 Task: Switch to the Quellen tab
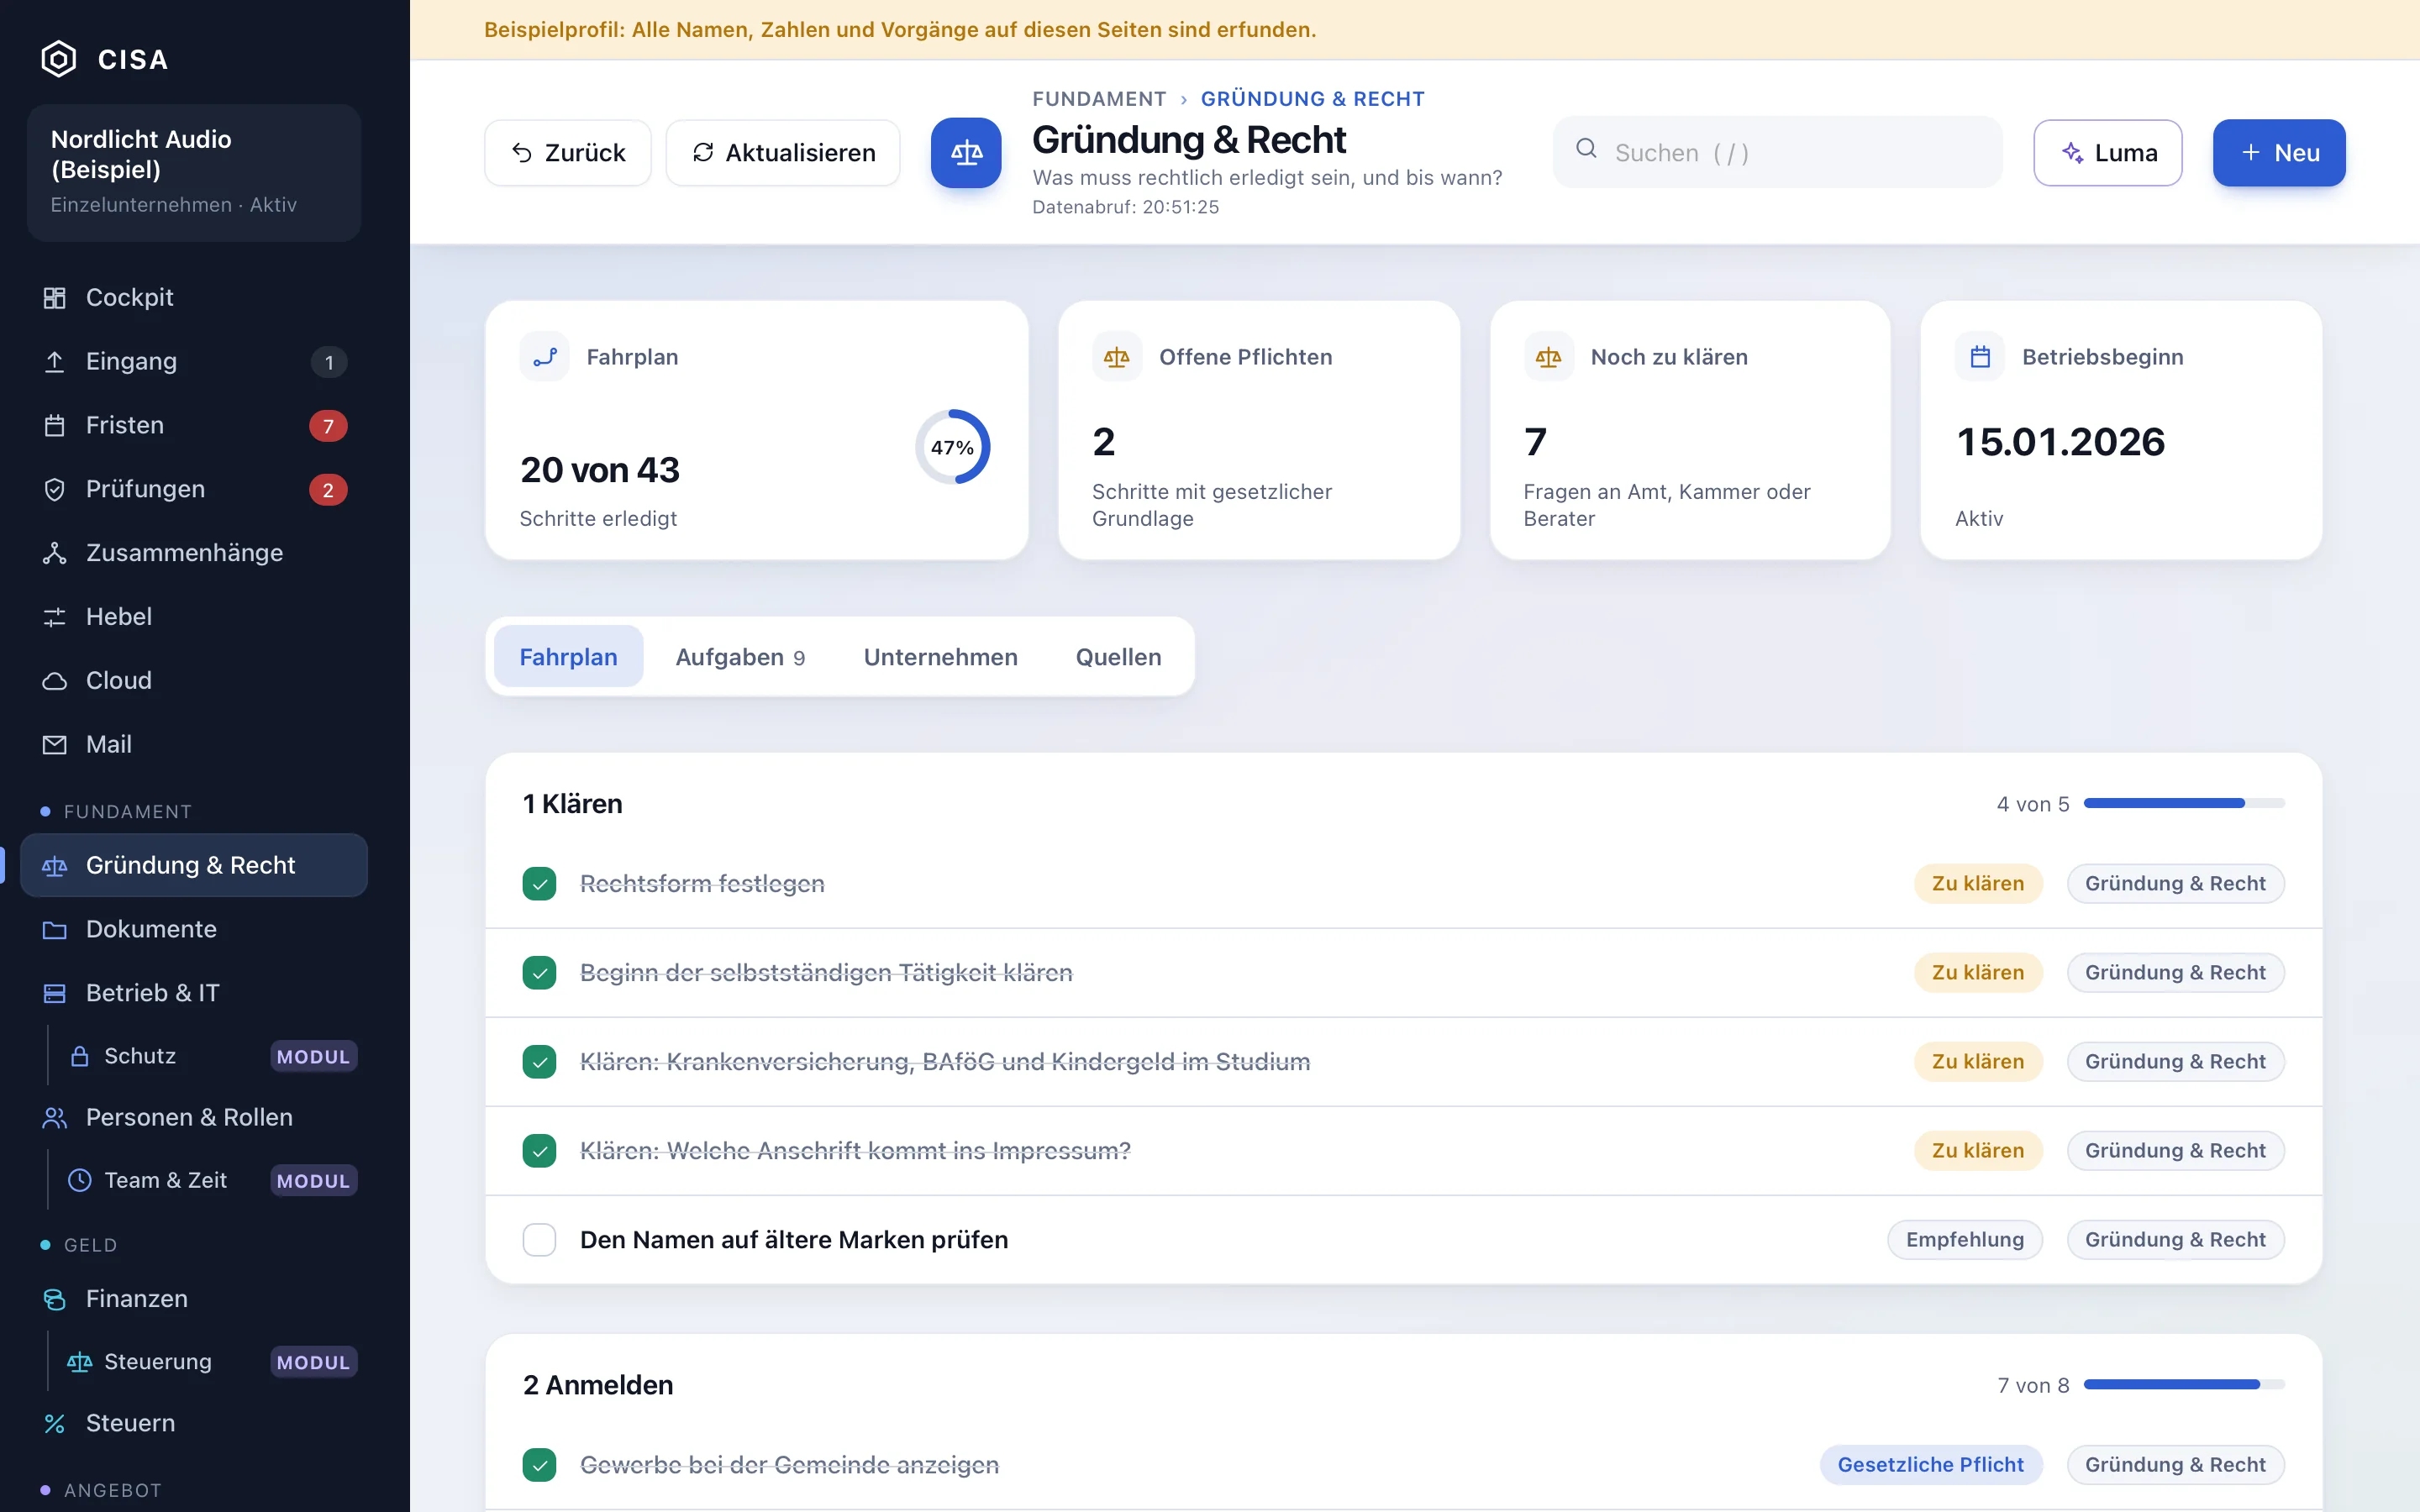[x=1118, y=657]
